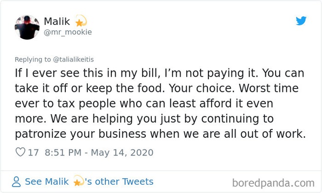Click the shooting star emoji beside Malik's name
322x193 pixels.
point(81,21)
